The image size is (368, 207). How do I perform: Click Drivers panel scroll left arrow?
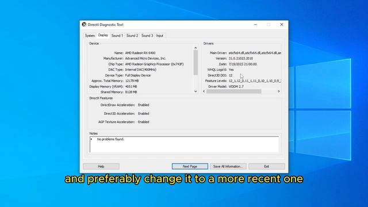[204, 91]
